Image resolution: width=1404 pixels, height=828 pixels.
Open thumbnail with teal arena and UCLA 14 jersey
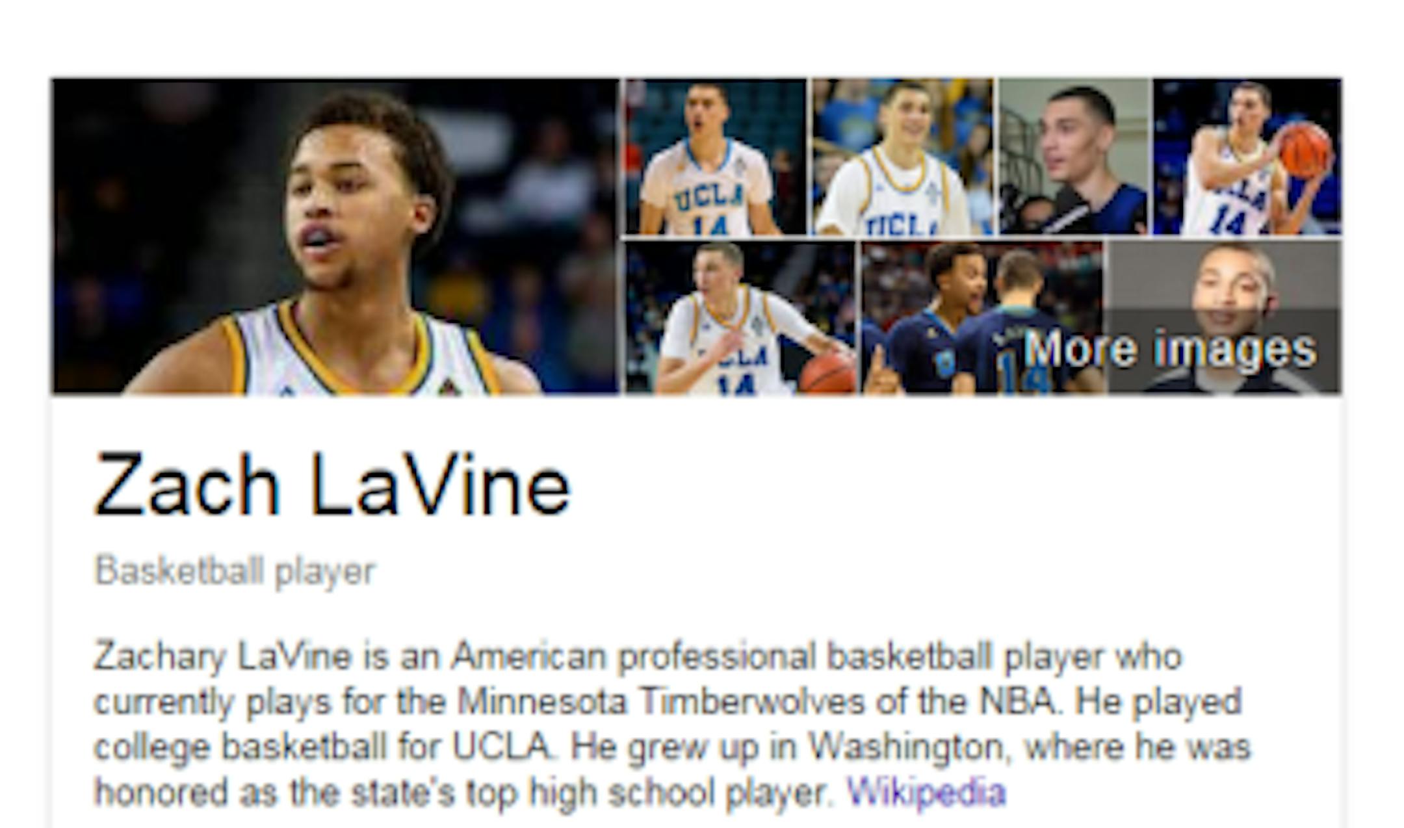716,156
